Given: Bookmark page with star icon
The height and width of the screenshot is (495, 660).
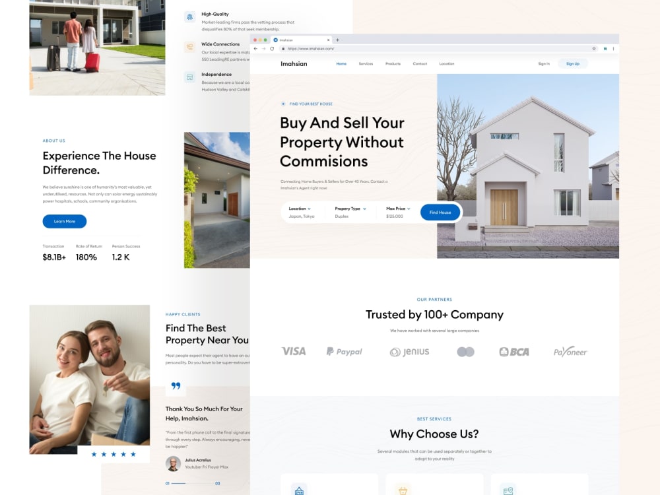Looking at the screenshot, I should tap(594, 49).
